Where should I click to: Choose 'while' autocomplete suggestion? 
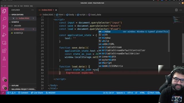(133, 41)
